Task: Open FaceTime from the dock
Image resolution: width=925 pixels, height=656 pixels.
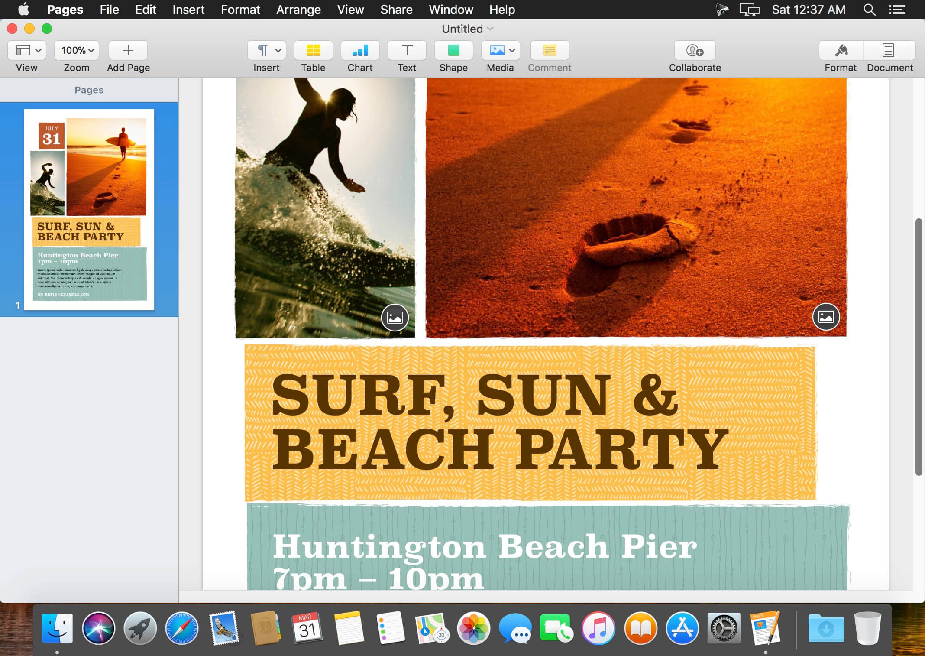Action: pyautogui.click(x=556, y=628)
